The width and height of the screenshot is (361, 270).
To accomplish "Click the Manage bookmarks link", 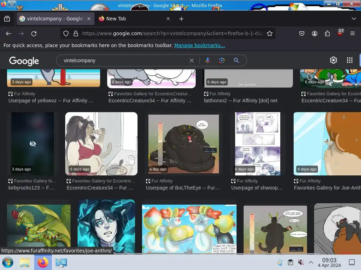I will tap(200, 45).
